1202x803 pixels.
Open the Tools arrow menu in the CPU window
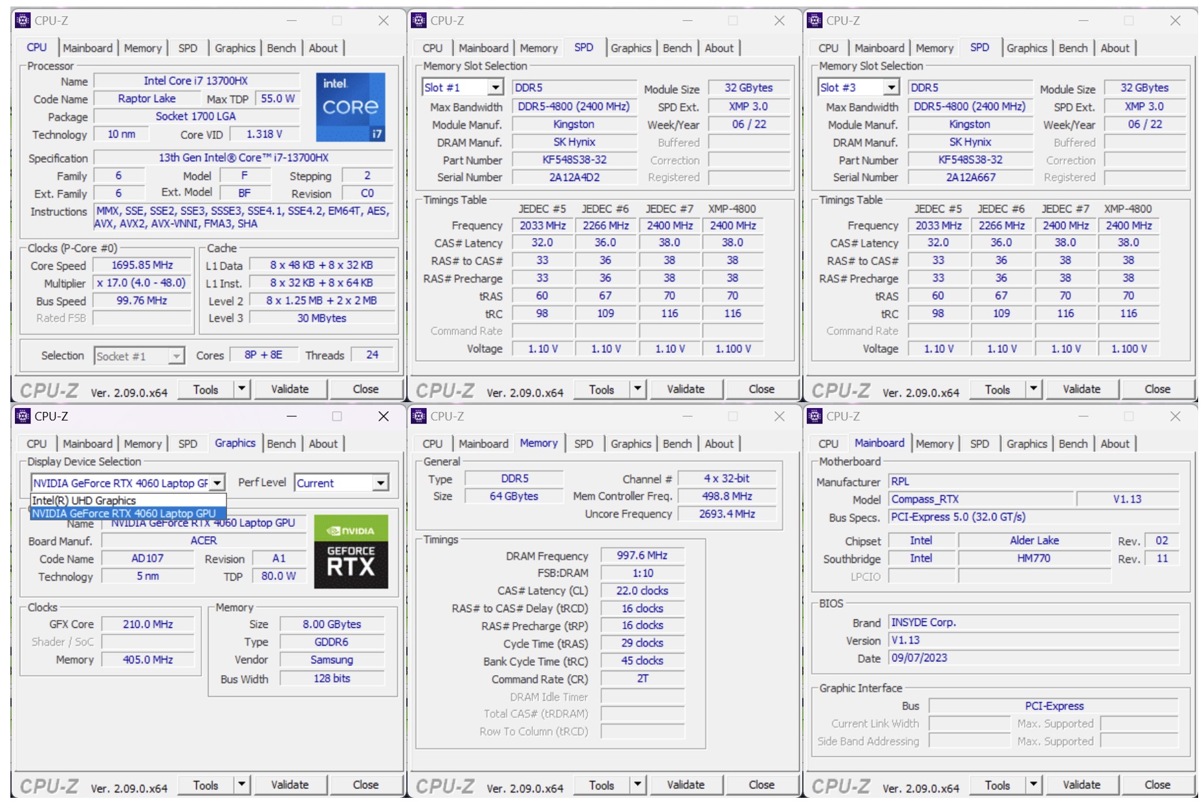pos(241,389)
